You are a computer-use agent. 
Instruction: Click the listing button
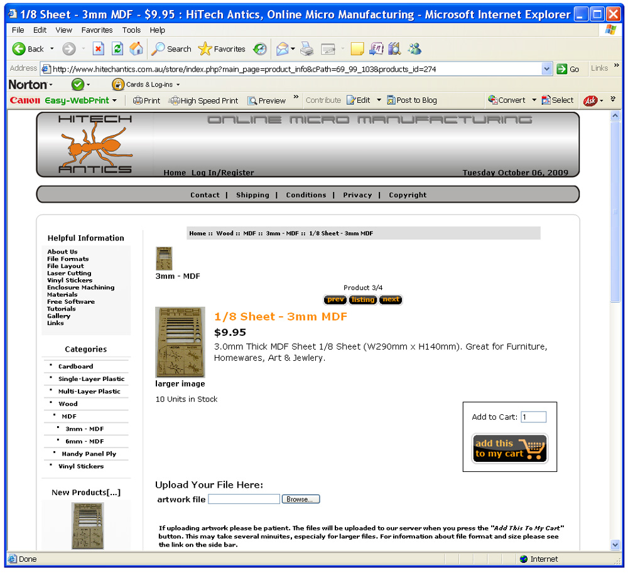(x=363, y=299)
